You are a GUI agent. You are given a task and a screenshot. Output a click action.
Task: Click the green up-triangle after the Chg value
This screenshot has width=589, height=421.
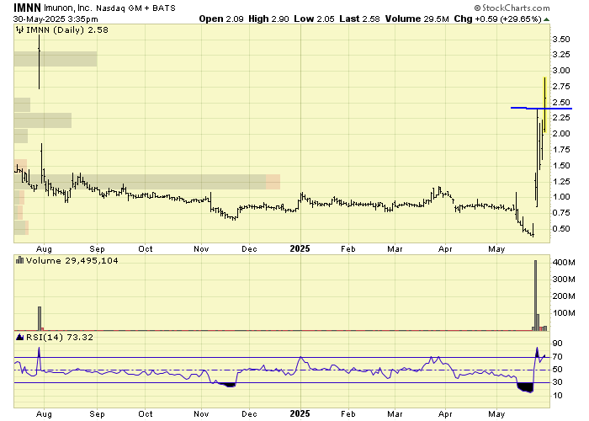click(x=547, y=19)
